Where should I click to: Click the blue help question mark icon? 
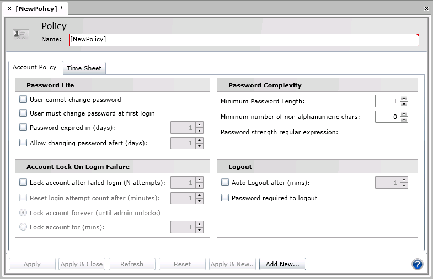pos(417,264)
